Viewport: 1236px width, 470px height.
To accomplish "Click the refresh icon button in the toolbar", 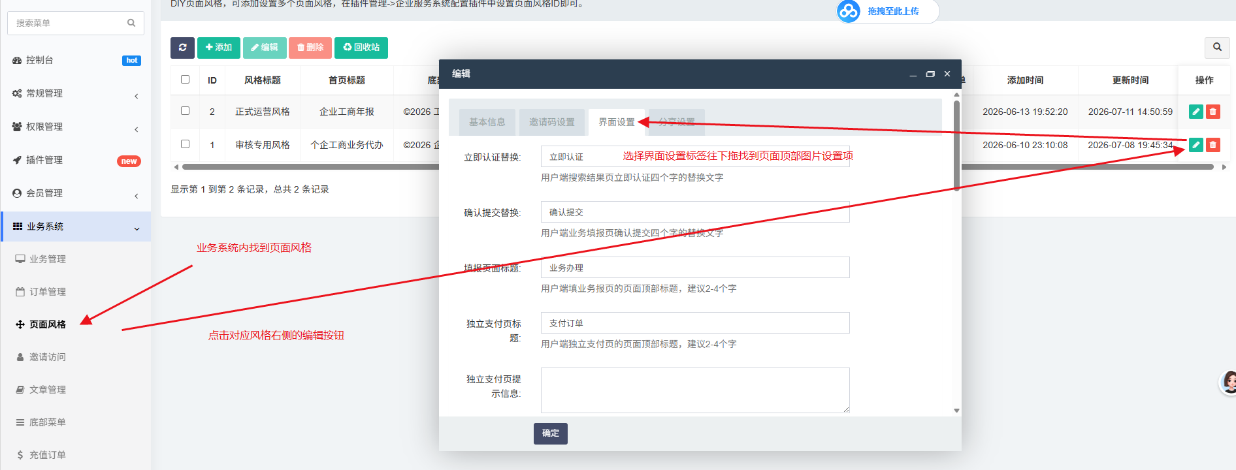I will pos(182,48).
